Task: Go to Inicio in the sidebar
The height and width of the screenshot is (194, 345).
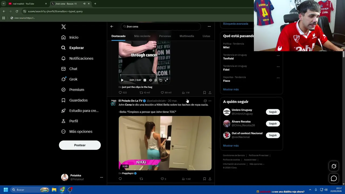Action: pyautogui.click(x=70, y=37)
